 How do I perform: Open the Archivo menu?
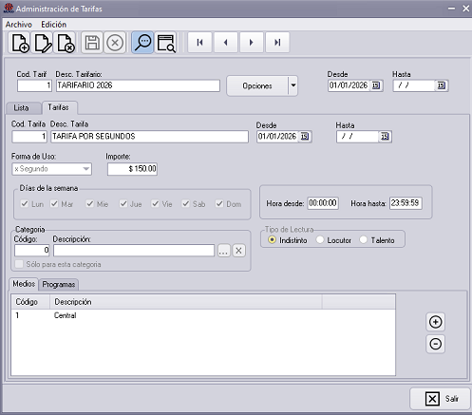pos(19,25)
